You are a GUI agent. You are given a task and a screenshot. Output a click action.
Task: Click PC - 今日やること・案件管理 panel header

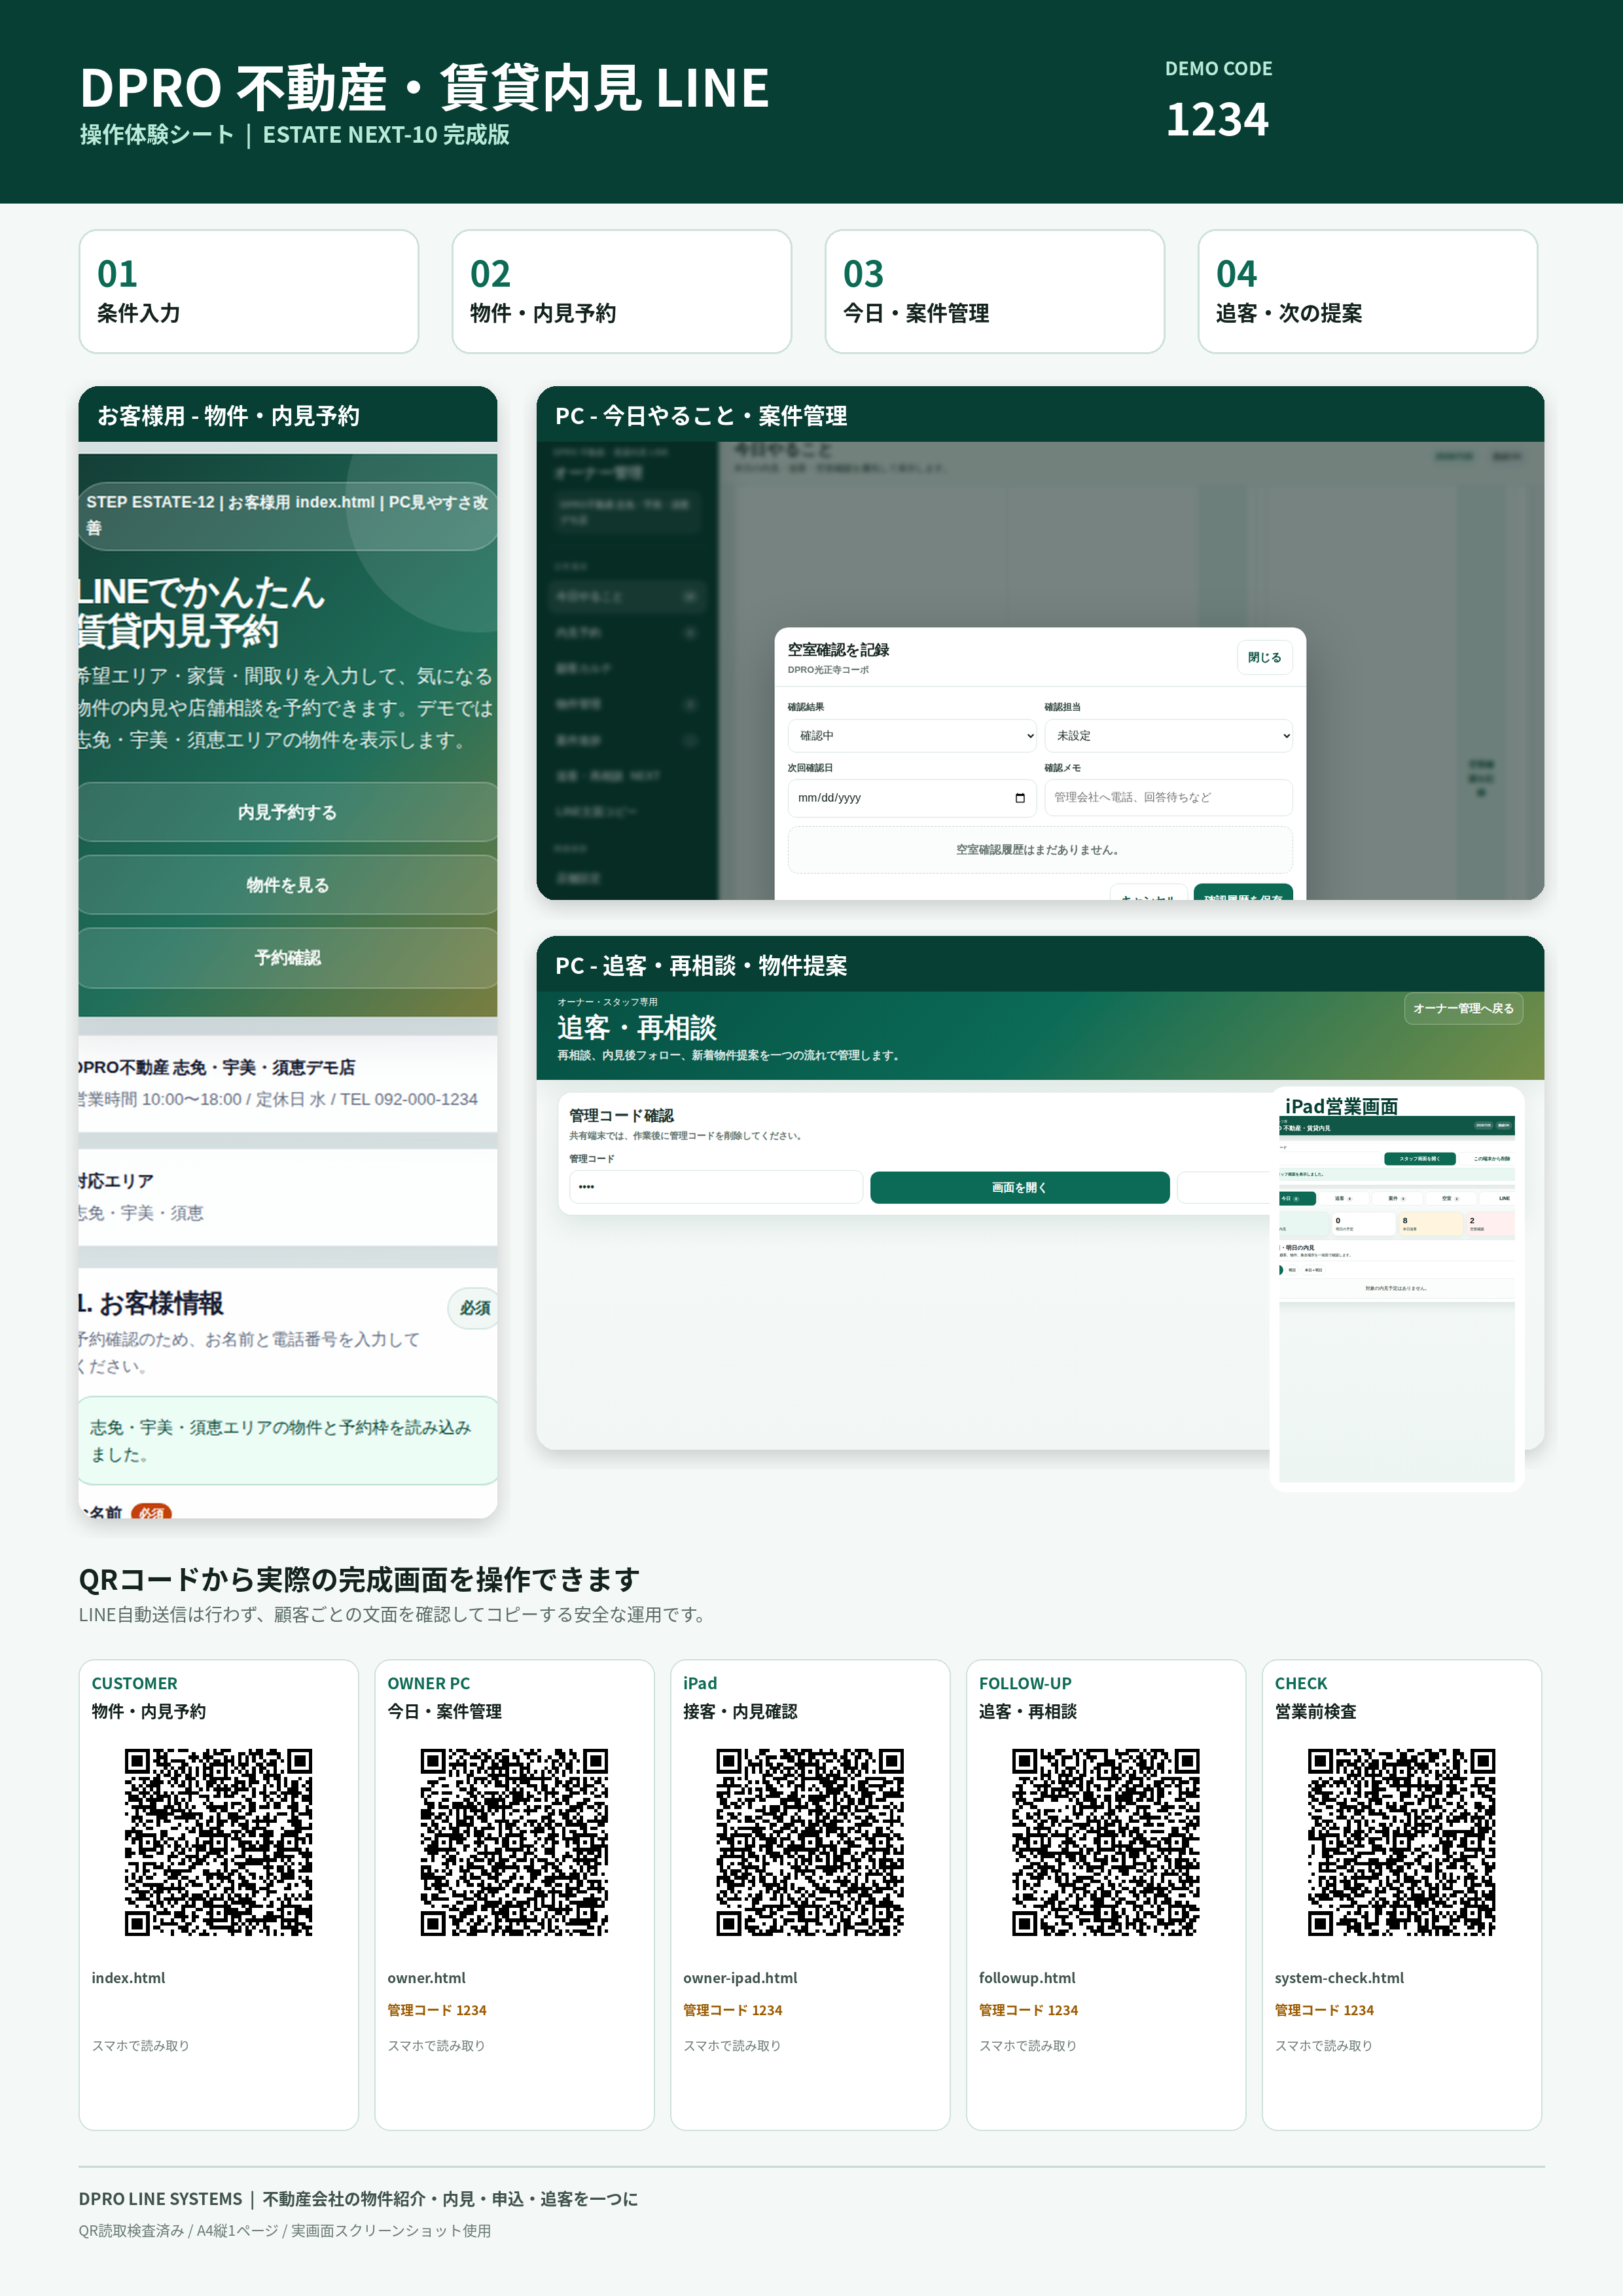click(x=1040, y=415)
